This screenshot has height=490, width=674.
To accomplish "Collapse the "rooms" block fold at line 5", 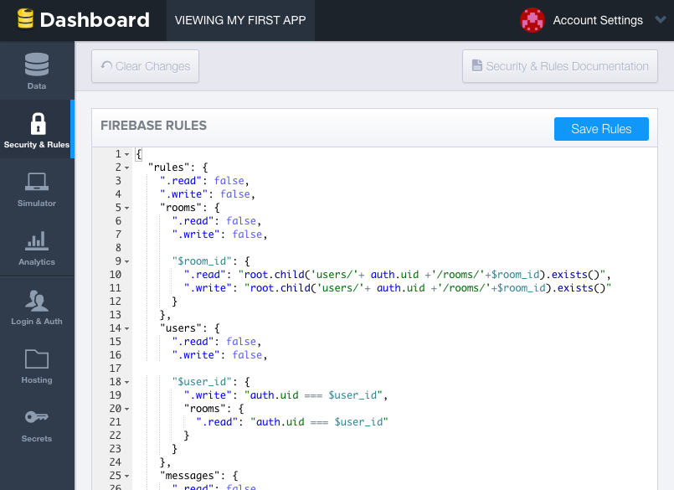I will click(126, 208).
